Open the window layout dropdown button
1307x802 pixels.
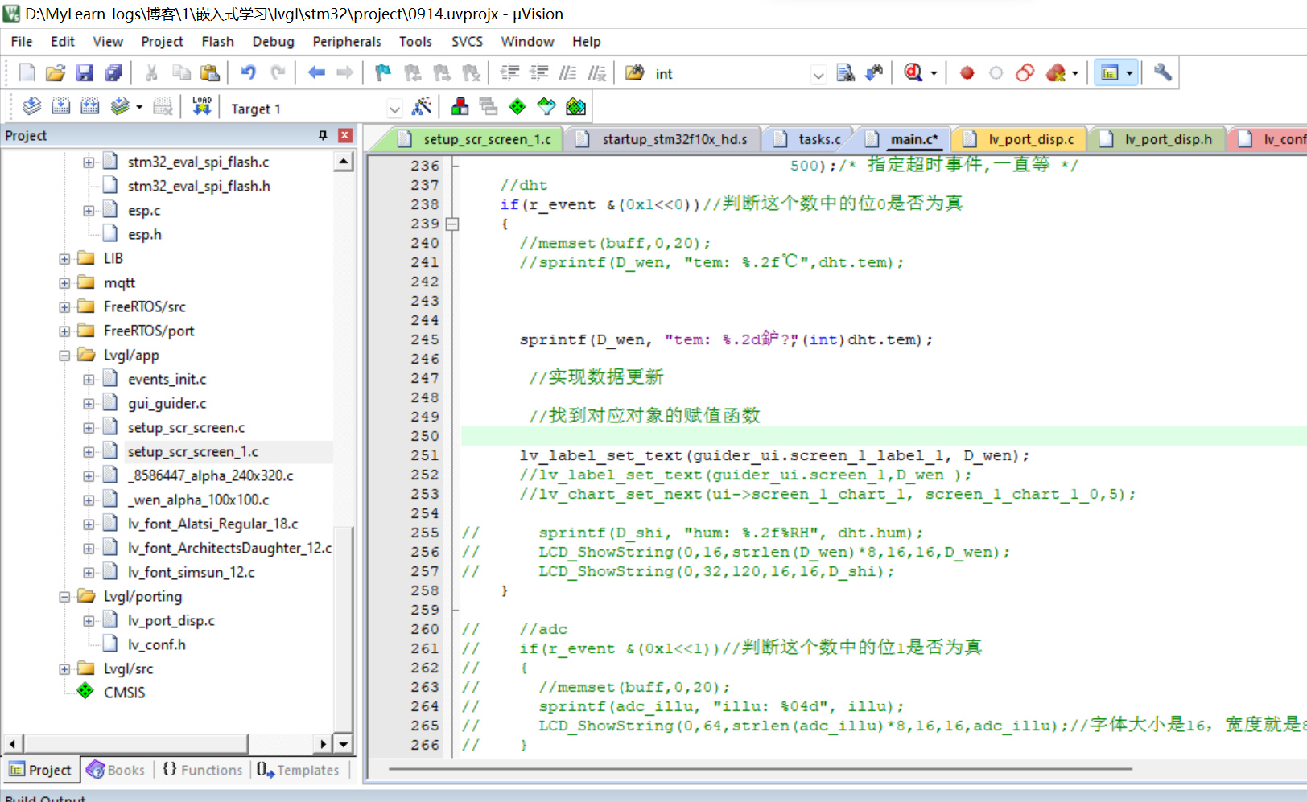1129,73
